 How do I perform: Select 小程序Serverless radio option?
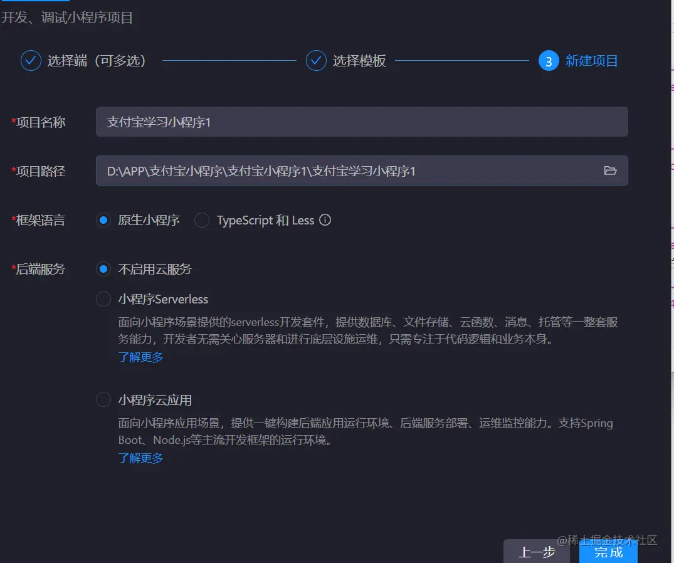(103, 299)
